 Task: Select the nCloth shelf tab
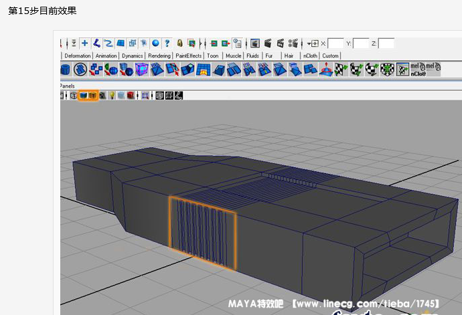(311, 56)
